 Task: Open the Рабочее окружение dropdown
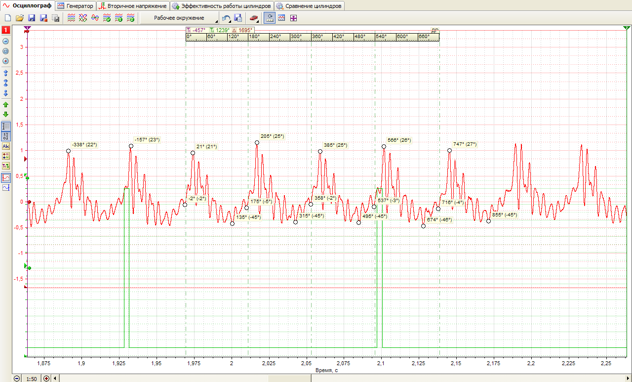179,18
